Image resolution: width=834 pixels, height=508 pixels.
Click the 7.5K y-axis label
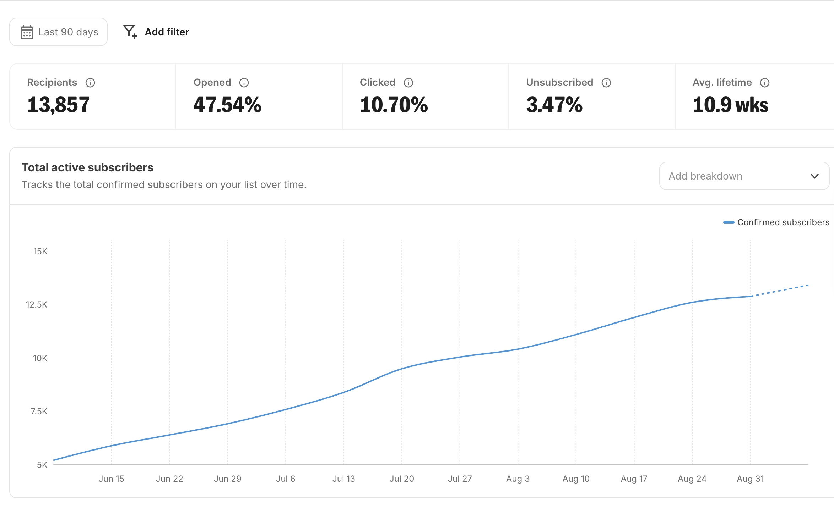pos(39,412)
